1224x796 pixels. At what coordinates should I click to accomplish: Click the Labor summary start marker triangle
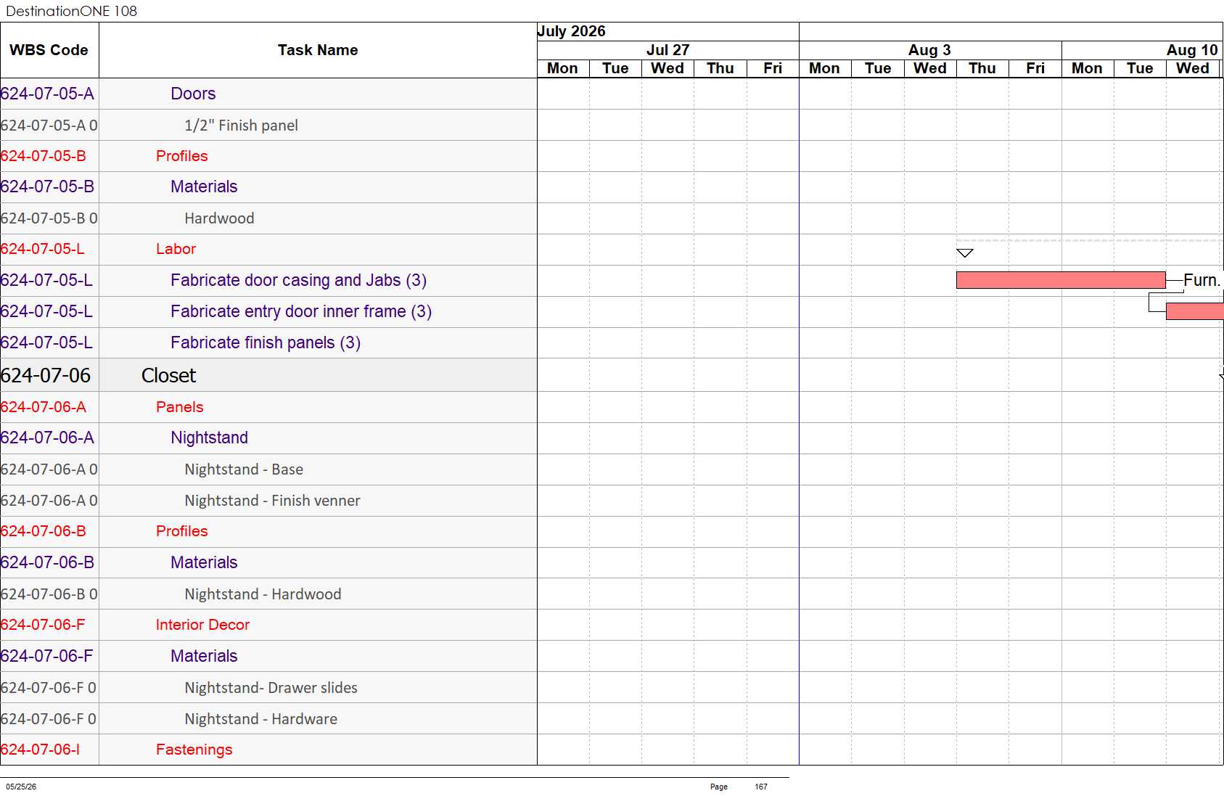point(964,253)
